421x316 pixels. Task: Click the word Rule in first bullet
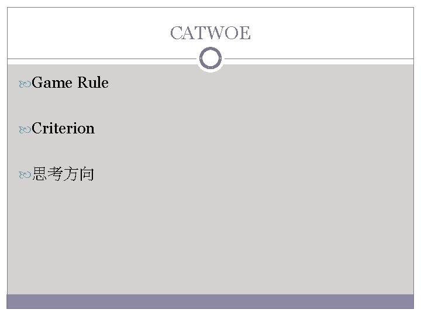(x=93, y=83)
